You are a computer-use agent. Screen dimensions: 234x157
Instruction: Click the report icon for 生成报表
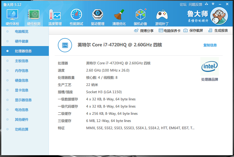[210, 30]
